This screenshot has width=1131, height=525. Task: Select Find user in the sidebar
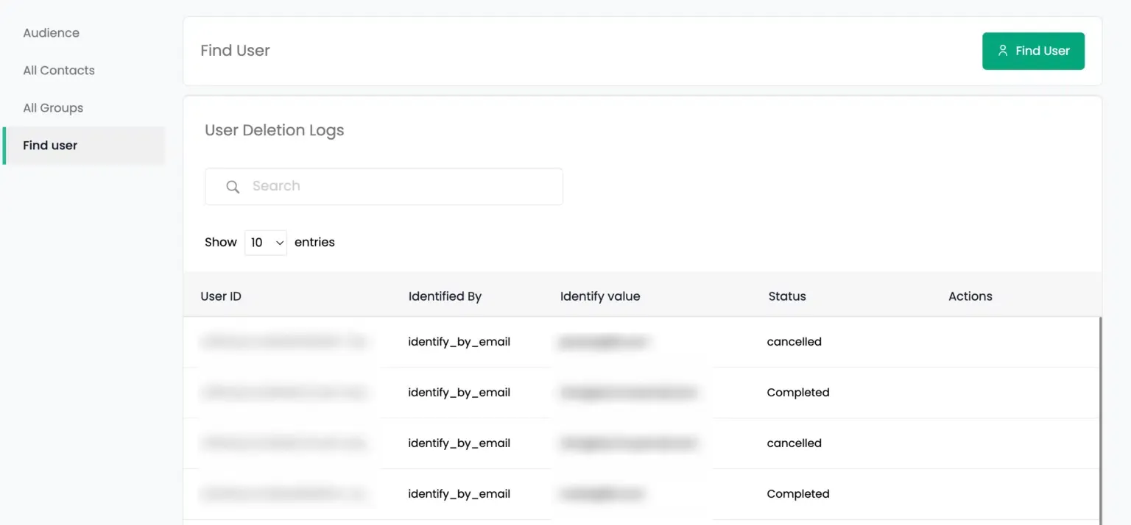84,146
